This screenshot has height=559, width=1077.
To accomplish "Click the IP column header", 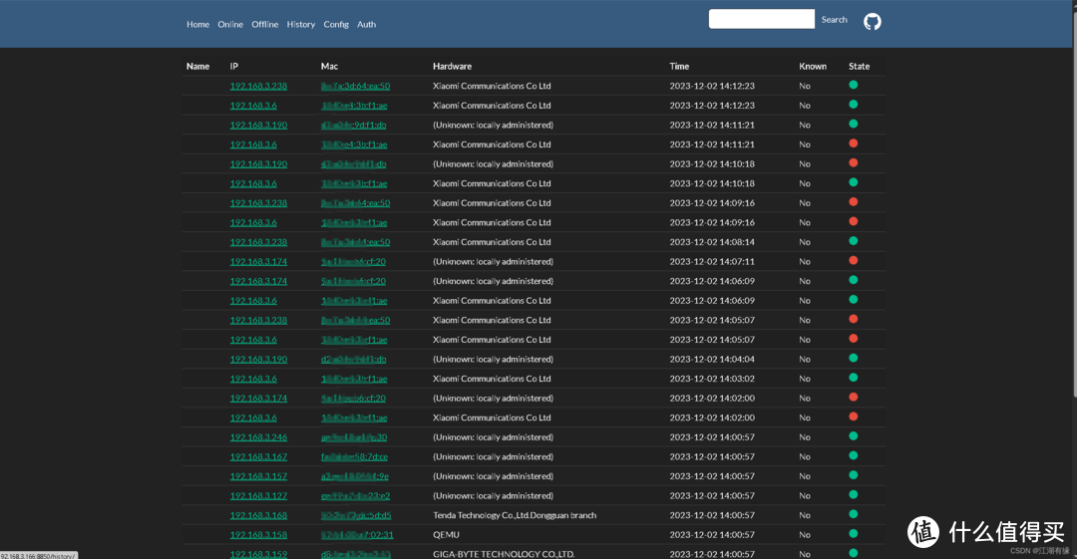I will pos(233,67).
